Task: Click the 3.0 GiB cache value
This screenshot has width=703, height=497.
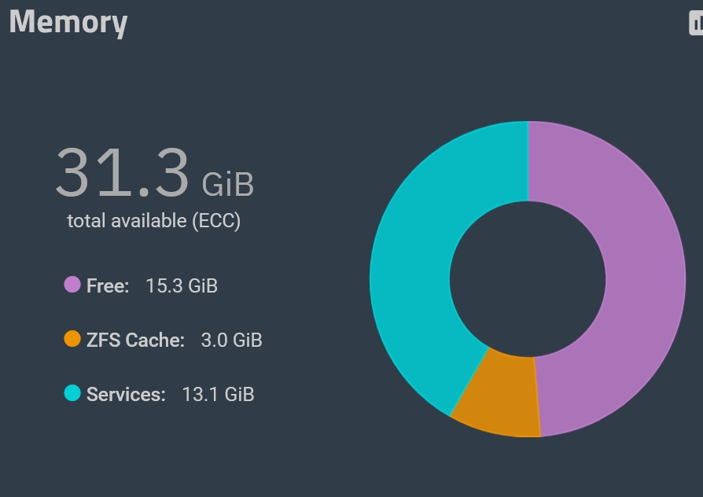Action: pos(231,341)
